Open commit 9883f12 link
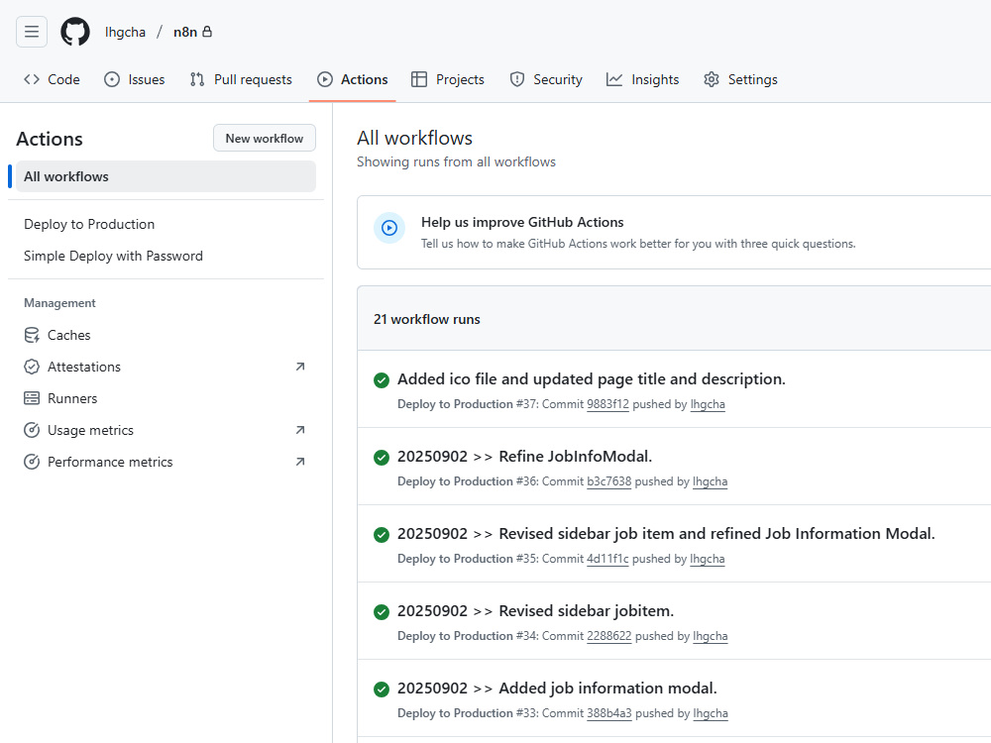The height and width of the screenshot is (743, 991). click(607, 404)
